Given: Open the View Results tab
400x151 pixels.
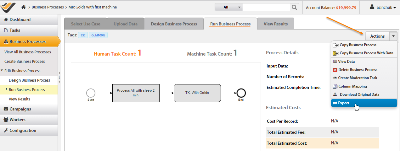Looking at the screenshot, I should click(x=276, y=24).
